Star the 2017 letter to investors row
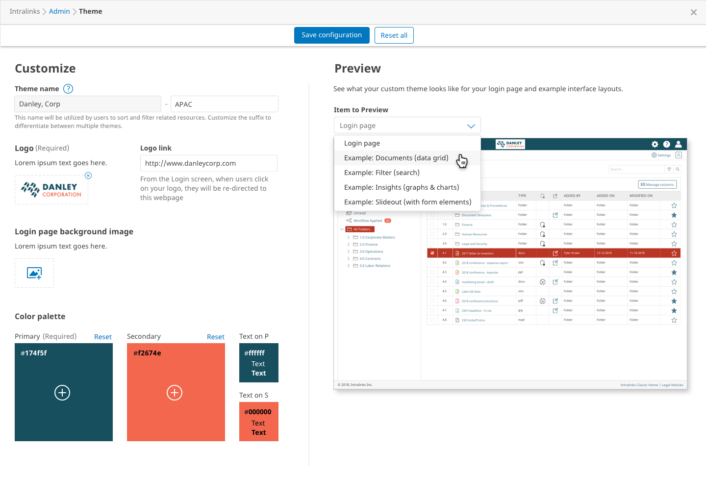The height and width of the screenshot is (502, 706). point(674,253)
